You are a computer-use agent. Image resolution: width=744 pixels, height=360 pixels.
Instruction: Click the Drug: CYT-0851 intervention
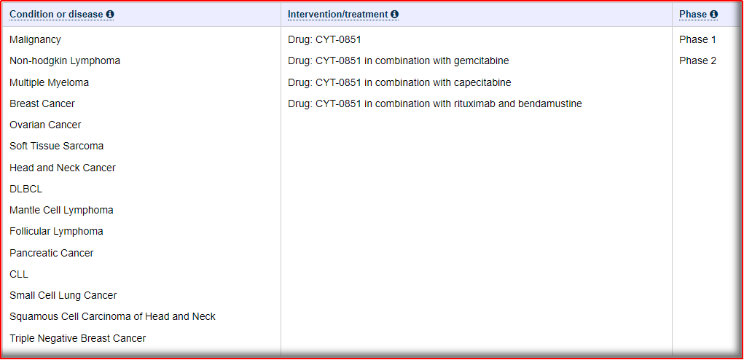(x=324, y=39)
